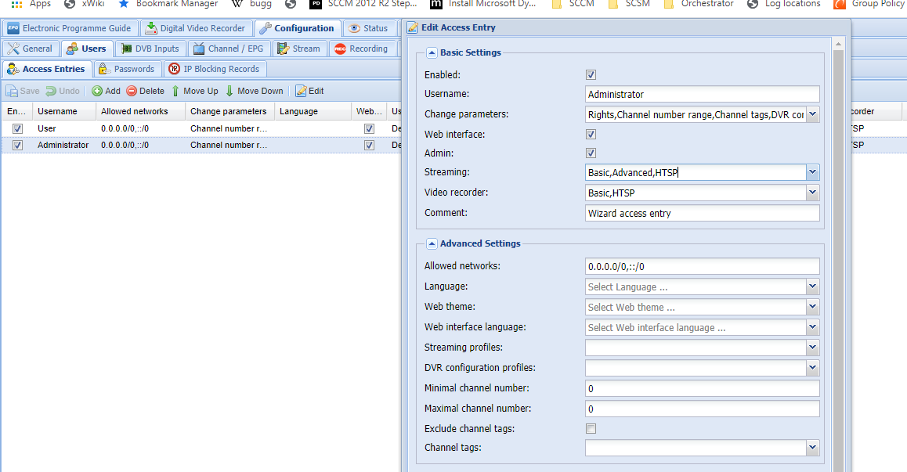Image resolution: width=907 pixels, height=472 pixels.
Task: Collapse the Advanced Settings section
Action: pyautogui.click(x=432, y=243)
